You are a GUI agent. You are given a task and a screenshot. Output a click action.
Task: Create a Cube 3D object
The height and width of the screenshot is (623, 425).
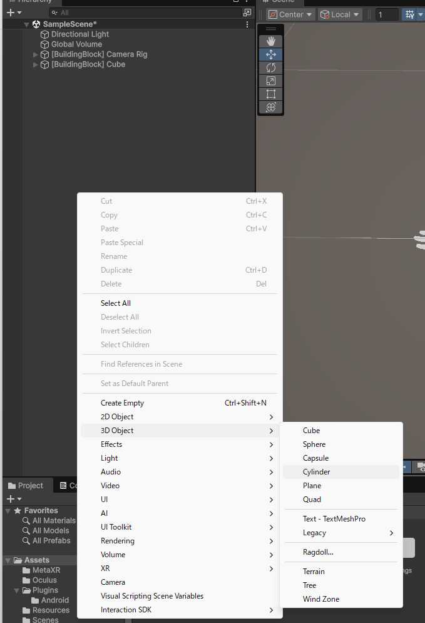click(341, 431)
